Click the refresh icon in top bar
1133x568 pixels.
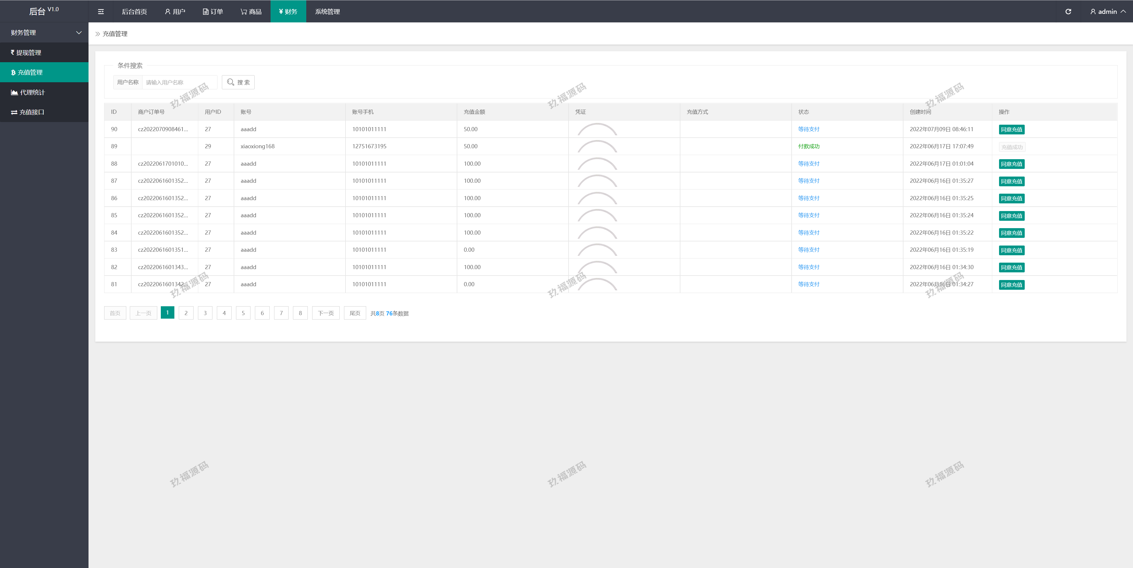pos(1068,12)
